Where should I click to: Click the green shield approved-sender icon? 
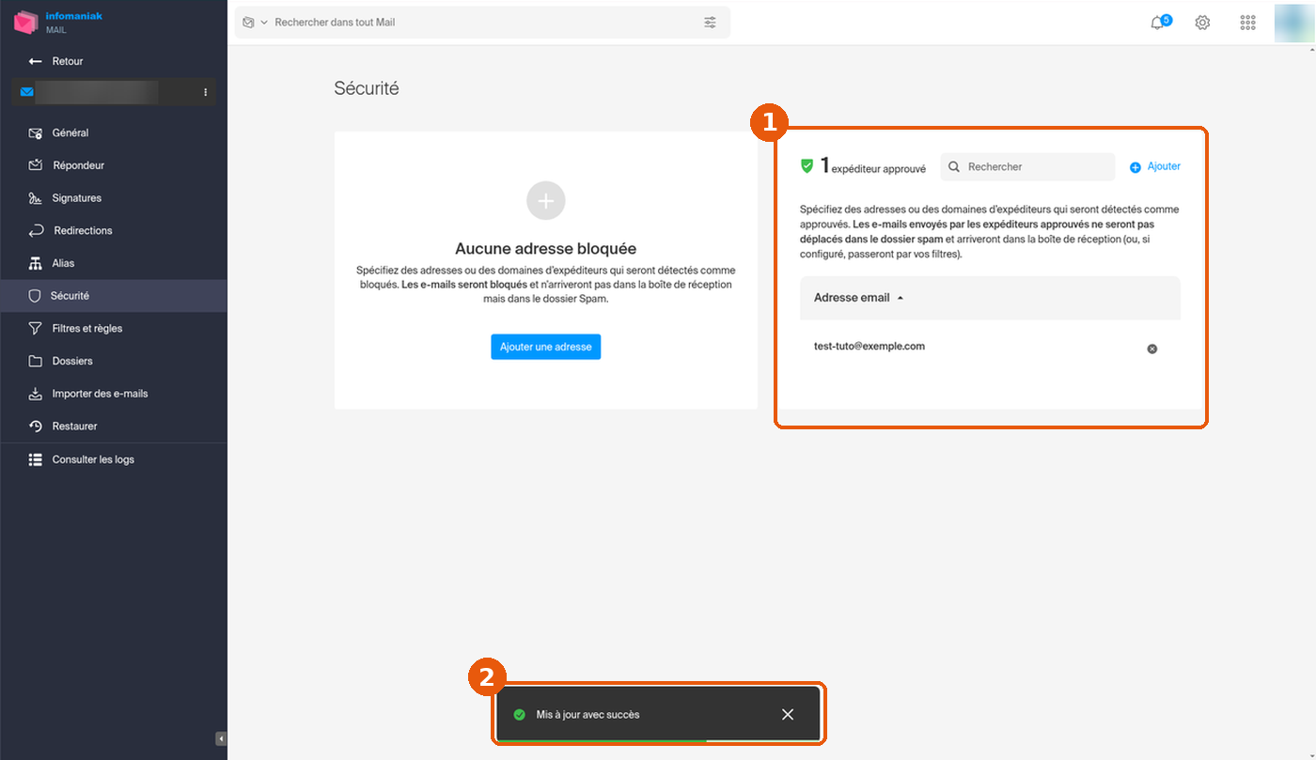(x=807, y=166)
